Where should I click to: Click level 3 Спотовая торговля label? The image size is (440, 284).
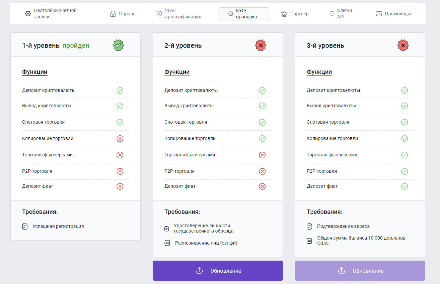(x=328, y=122)
